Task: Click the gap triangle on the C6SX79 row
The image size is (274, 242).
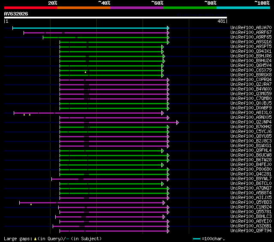Action: click(x=86, y=72)
